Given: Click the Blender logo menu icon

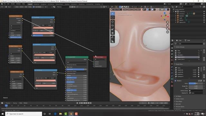Looking at the screenshot, I should tap(2, 4).
